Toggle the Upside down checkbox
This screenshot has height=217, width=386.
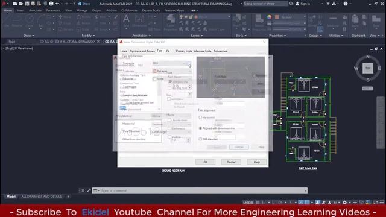click(x=169, y=120)
